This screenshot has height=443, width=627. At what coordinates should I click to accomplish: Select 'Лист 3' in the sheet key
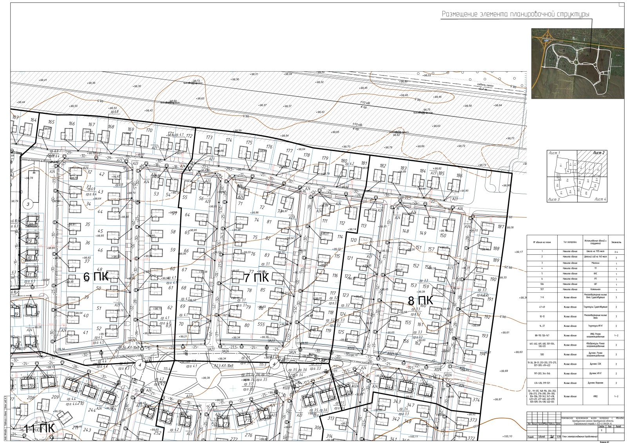pos(554,200)
